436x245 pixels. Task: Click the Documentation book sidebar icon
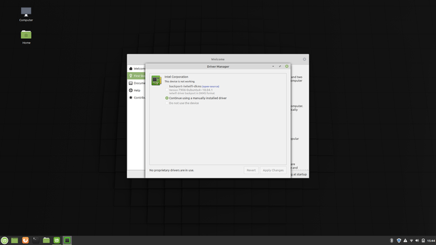tap(131, 83)
